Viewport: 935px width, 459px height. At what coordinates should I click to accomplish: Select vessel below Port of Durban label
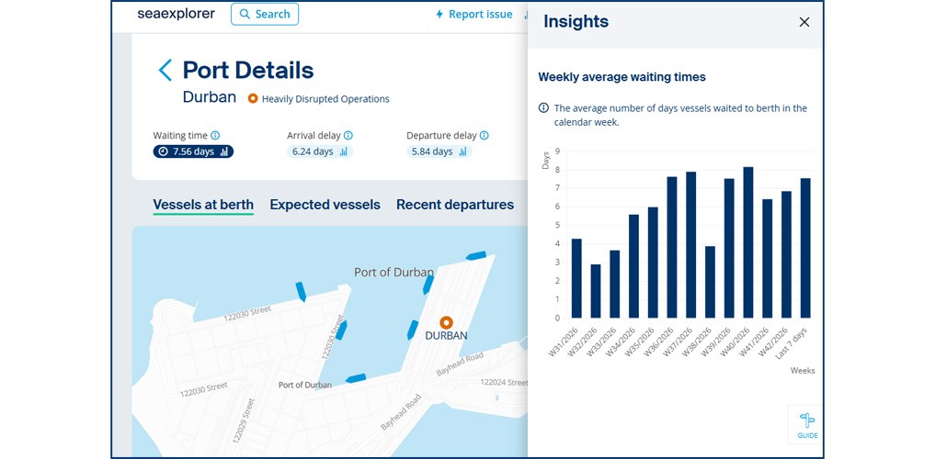pos(428,285)
